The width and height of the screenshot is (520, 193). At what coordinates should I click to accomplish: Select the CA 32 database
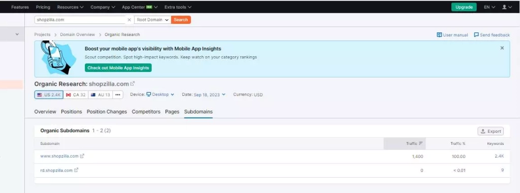(76, 95)
